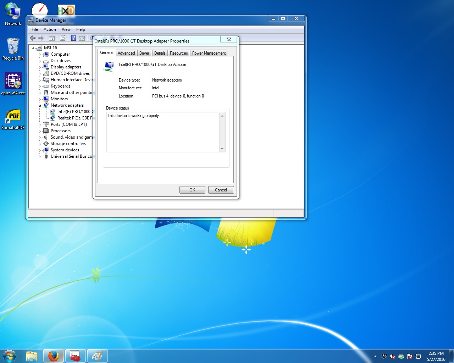Screen dimensions: 454x363
Task: Show hidden tray icons arrow
Action: click(x=375, y=356)
